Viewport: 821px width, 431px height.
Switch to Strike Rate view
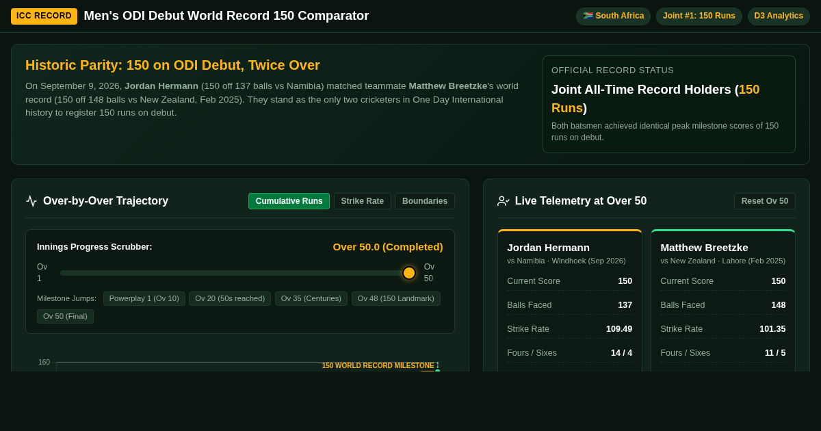click(363, 201)
